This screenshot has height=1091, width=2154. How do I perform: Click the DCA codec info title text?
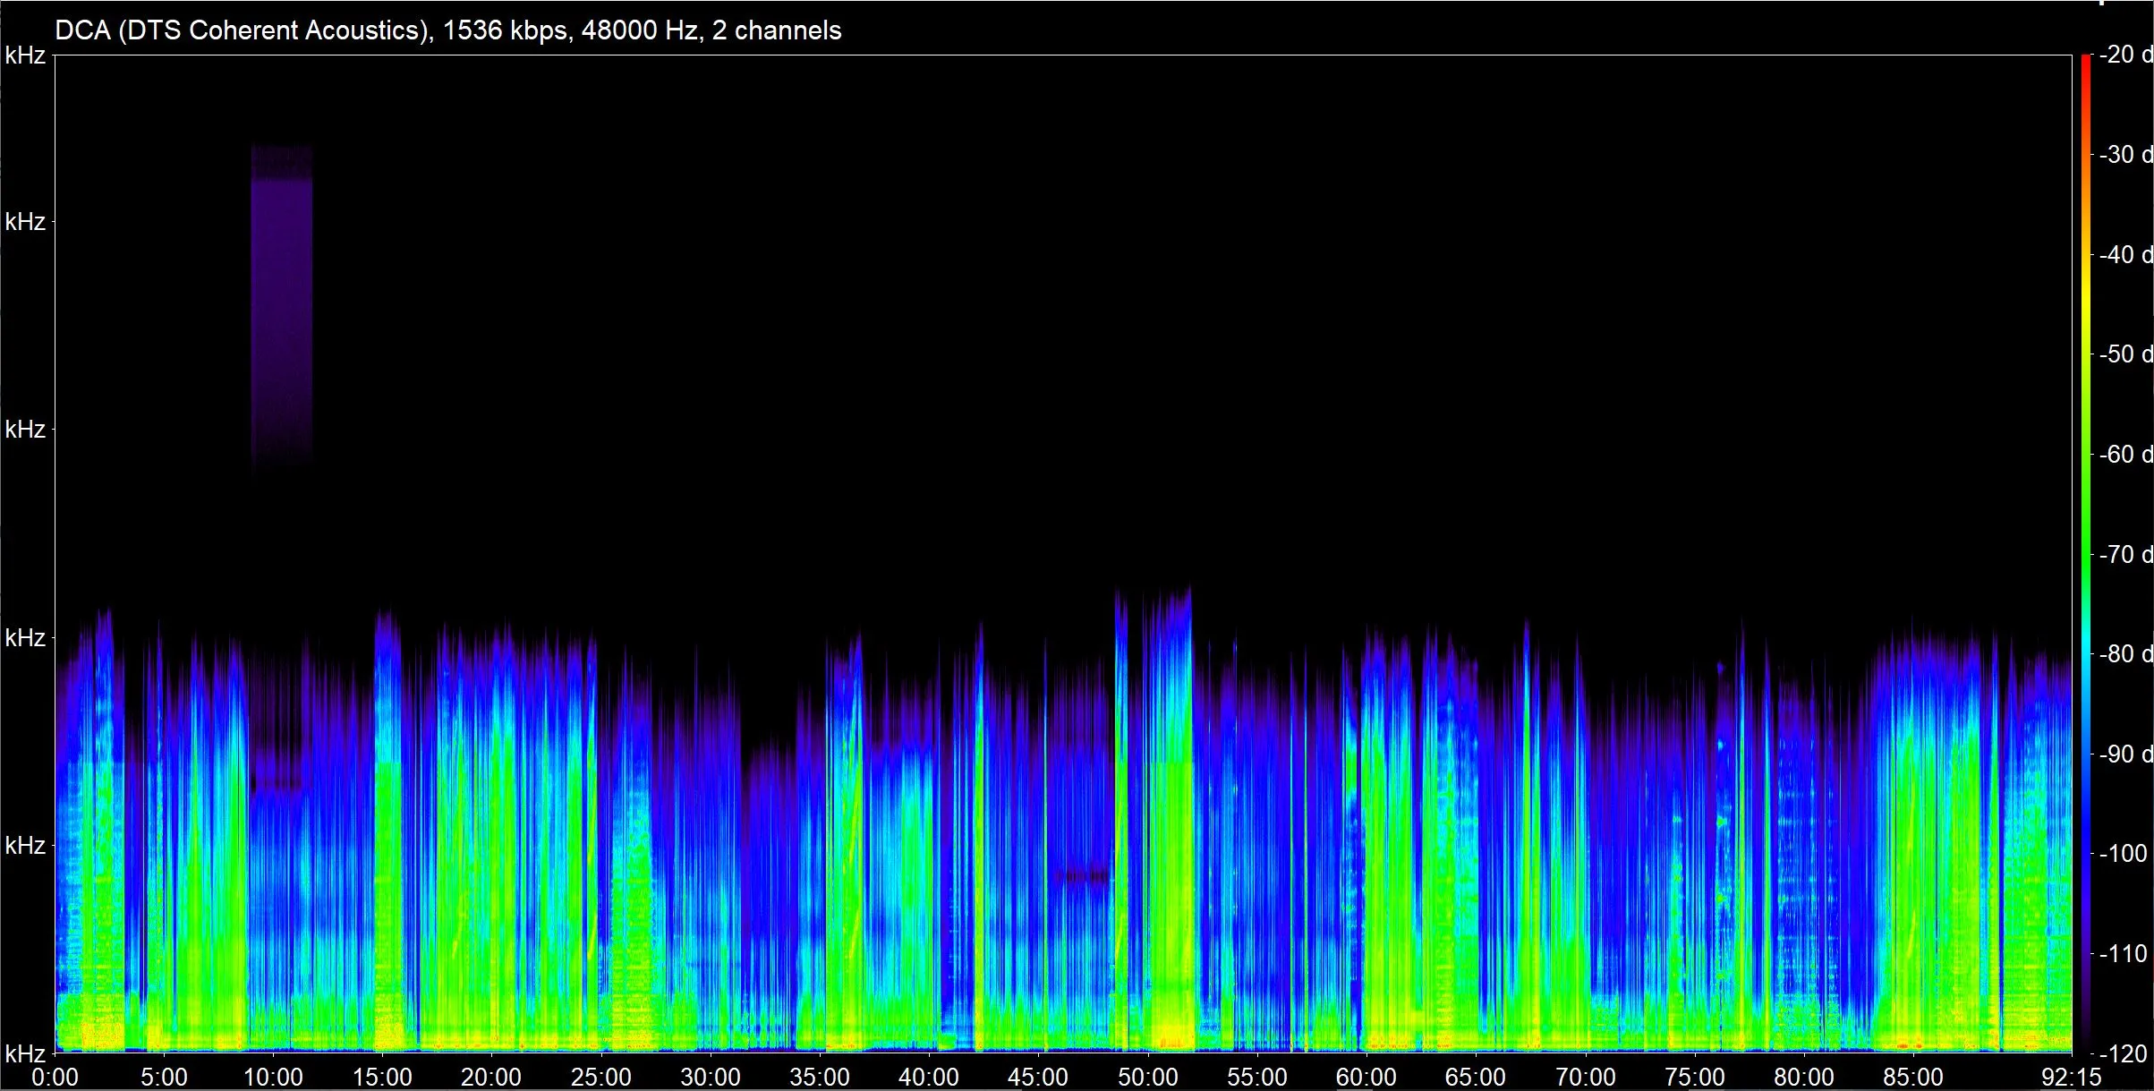click(x=447, y=30)
